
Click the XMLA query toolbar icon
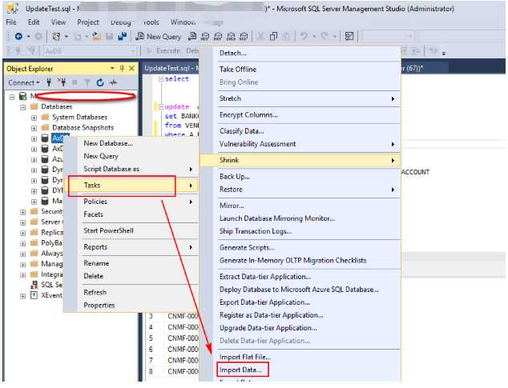(x=231, y=37)
